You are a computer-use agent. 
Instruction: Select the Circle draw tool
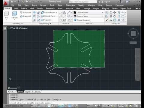pos(69,16)
